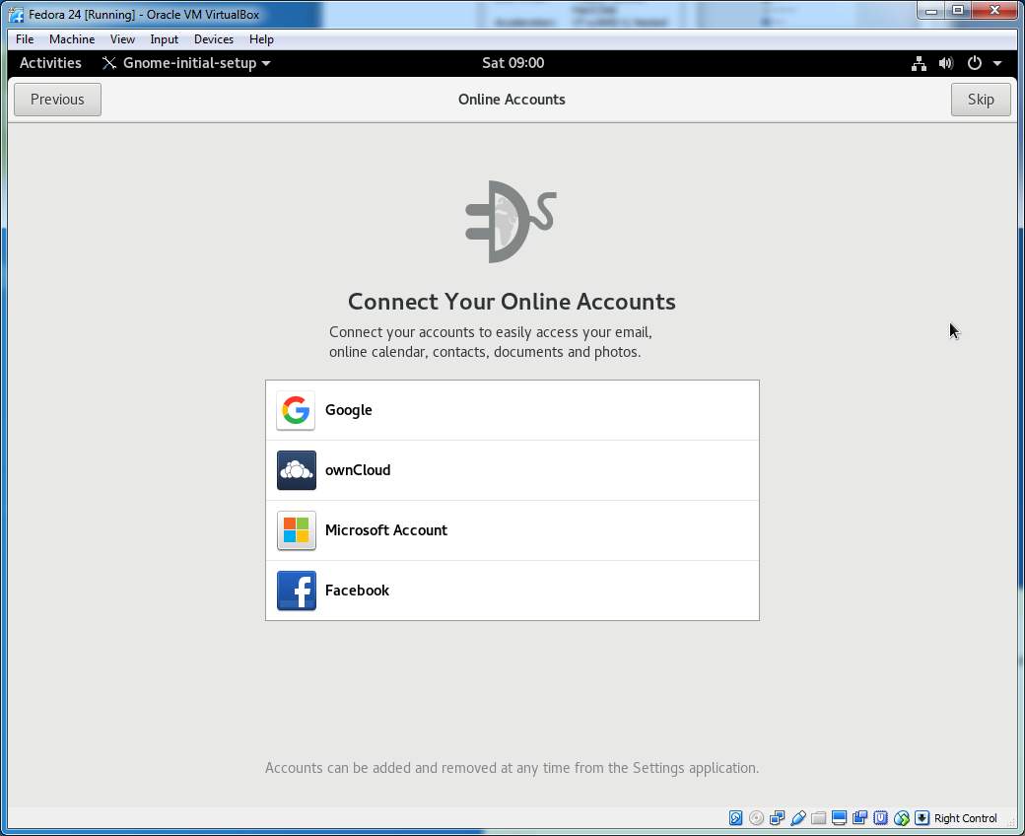Open the File menu
The image size is (1025, 836).
point(25,39)
